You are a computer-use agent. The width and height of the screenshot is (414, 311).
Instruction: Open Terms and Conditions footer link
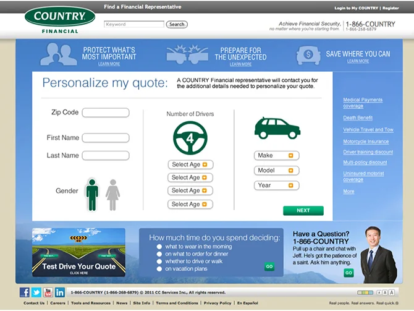[x=177, y=303]
